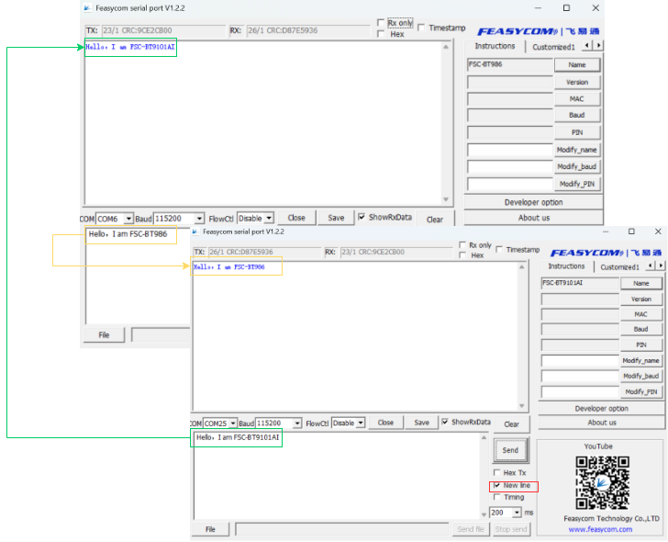
Task: Click File button in the front window
Action: [x=210, y=529]
